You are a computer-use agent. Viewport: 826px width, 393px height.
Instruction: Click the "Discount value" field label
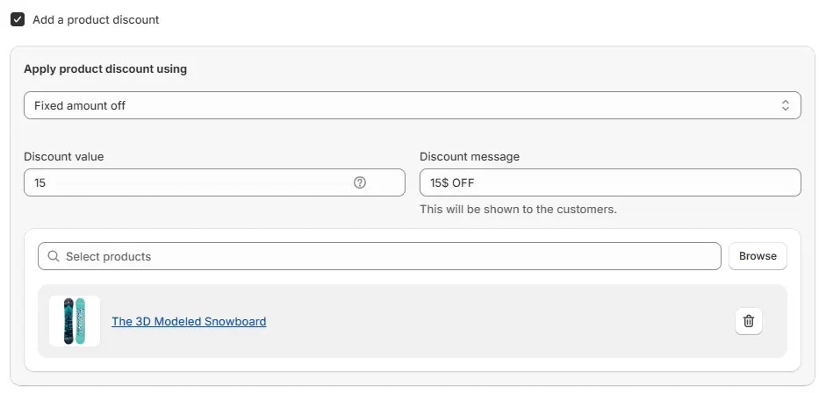(x=63, y=156)
